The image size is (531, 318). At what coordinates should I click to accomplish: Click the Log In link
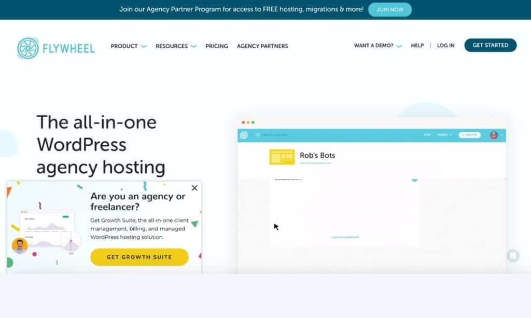(x=445, y=45)
